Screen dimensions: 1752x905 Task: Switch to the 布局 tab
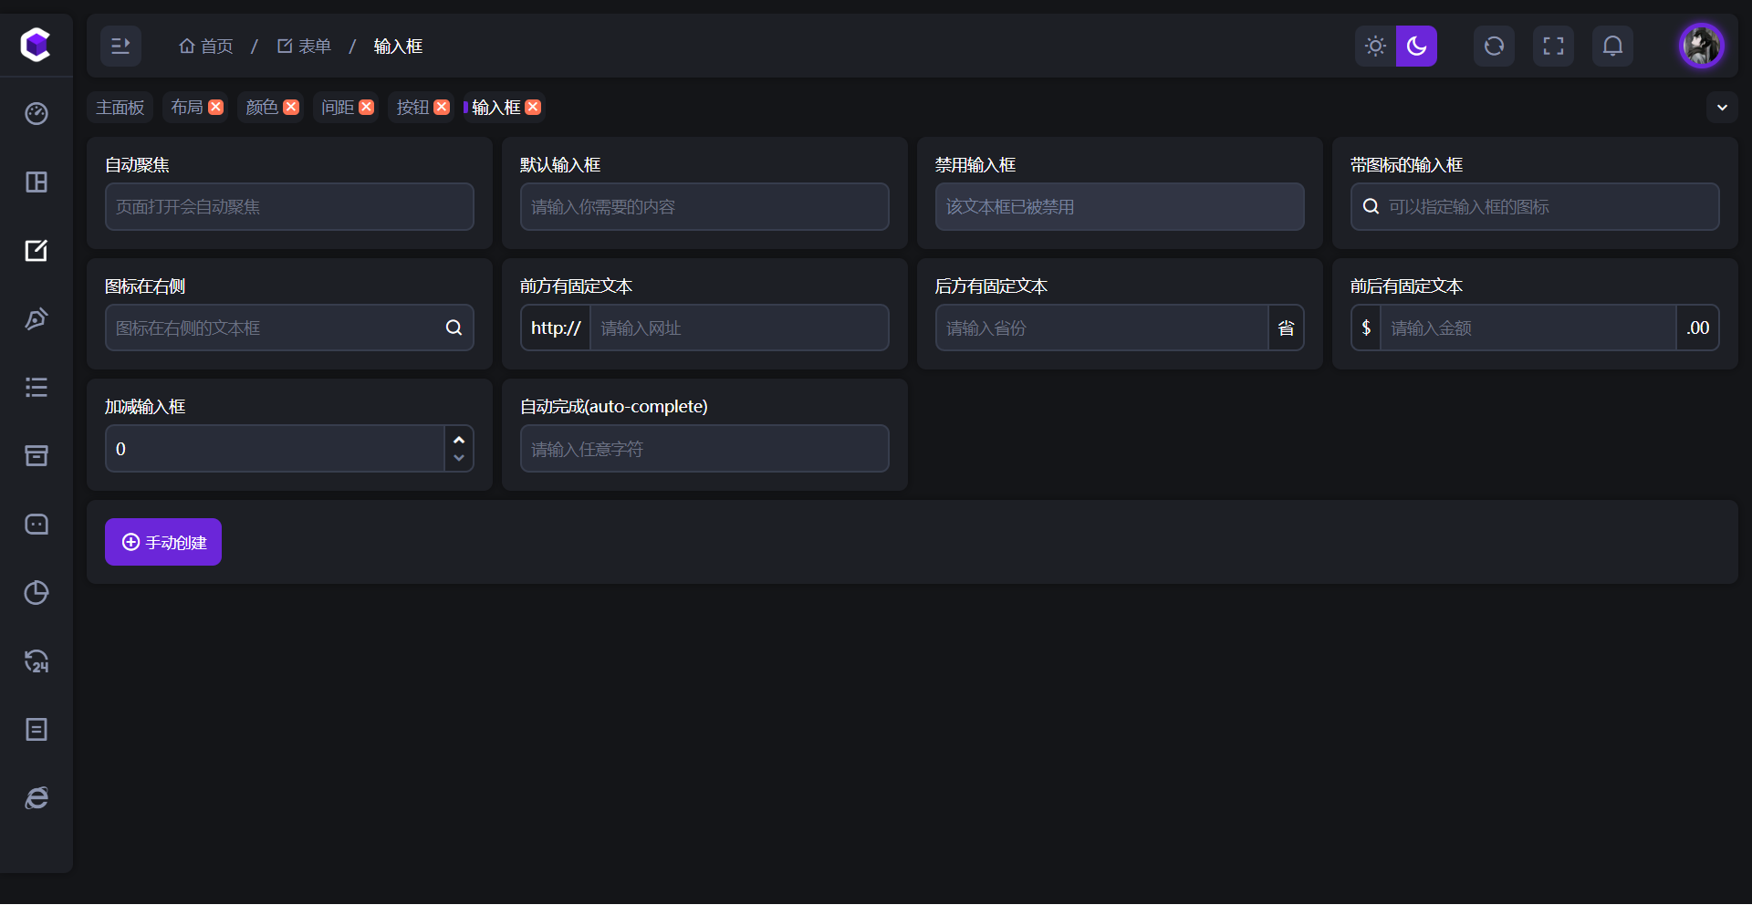coord(187,108)
